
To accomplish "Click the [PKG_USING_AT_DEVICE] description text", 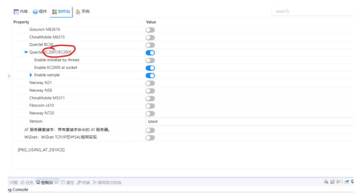I will coord(41,150).
